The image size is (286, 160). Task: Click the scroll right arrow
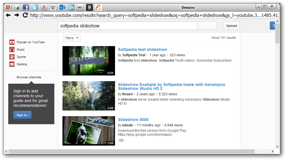pos(272,151)
